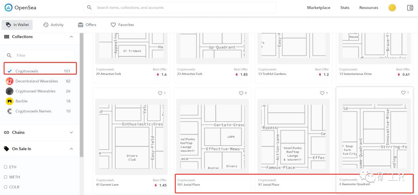
Task: Switch to the Offers tab
Action: pos(87,25)
